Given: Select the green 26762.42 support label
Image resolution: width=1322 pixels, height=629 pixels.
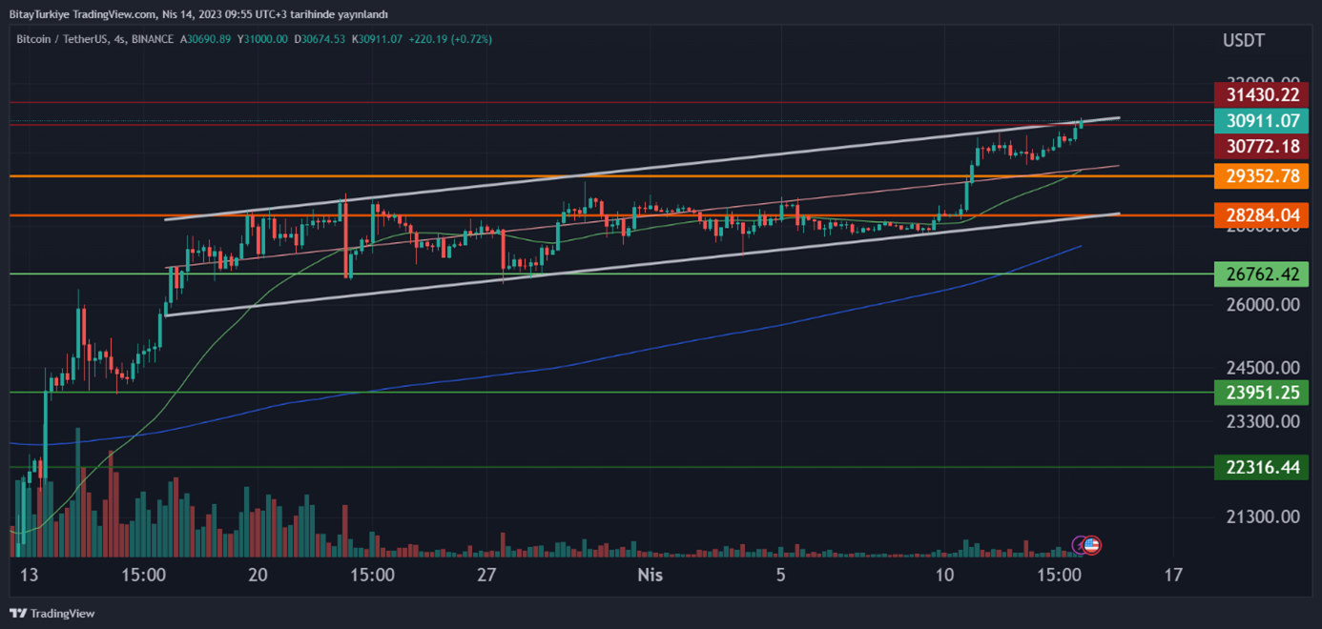Looking at the screenshot, I should (x=1262, y=274).
